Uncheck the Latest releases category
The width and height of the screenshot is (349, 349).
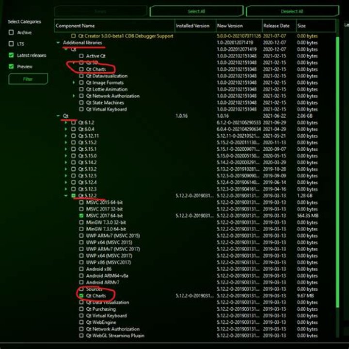pyautogui.click(x=11, y=55)
